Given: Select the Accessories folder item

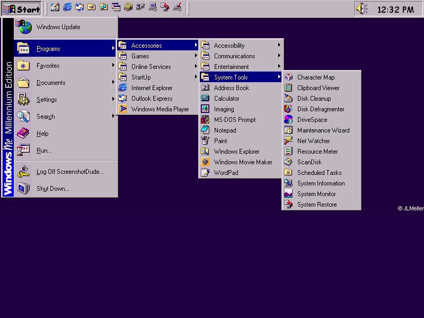Looking at the screenshot, I should 158,45.
